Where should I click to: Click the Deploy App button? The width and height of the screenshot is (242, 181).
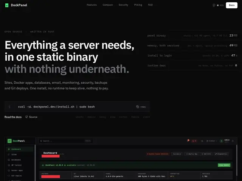(x=192, y=154)
